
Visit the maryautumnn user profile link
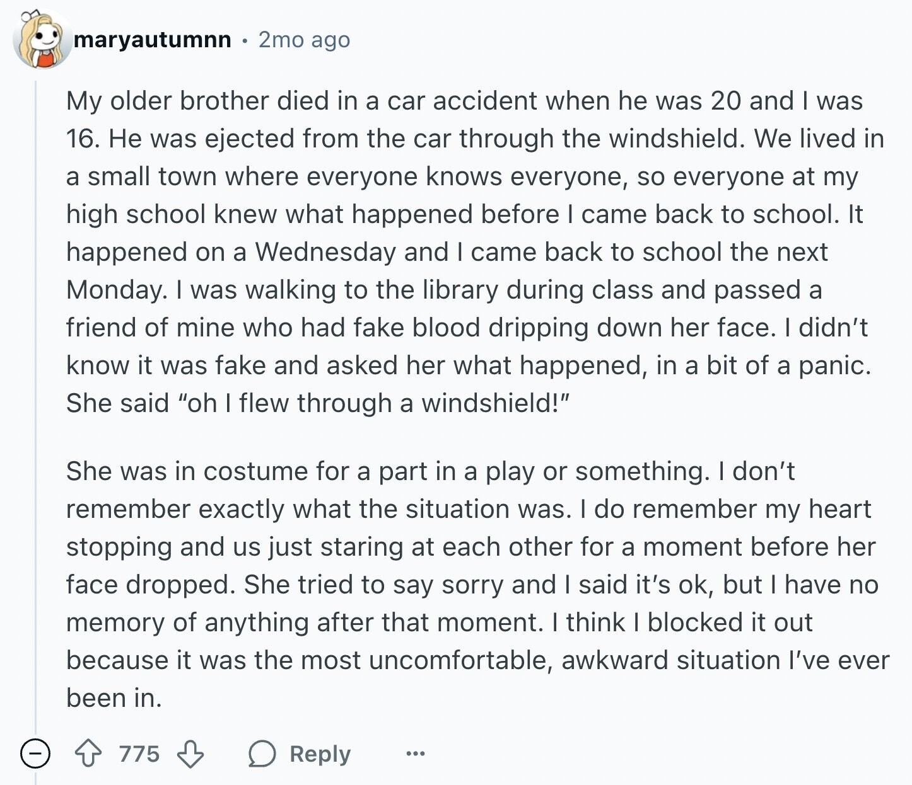point(153,40)
